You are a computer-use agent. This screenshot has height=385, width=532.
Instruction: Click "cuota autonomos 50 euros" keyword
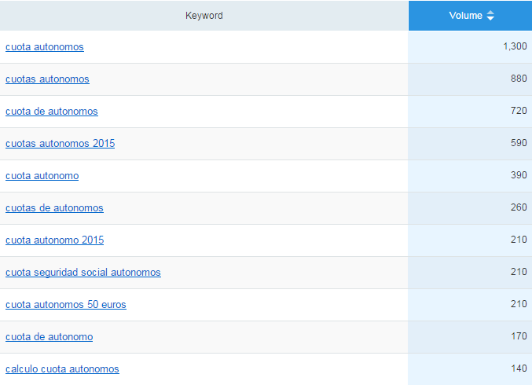pos(65,305)
